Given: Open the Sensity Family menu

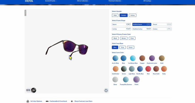Looking at the screenshot, I should tap(51, 1).
